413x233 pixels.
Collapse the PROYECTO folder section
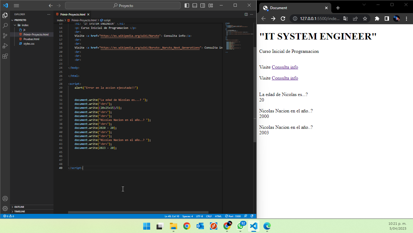point(32,20)
